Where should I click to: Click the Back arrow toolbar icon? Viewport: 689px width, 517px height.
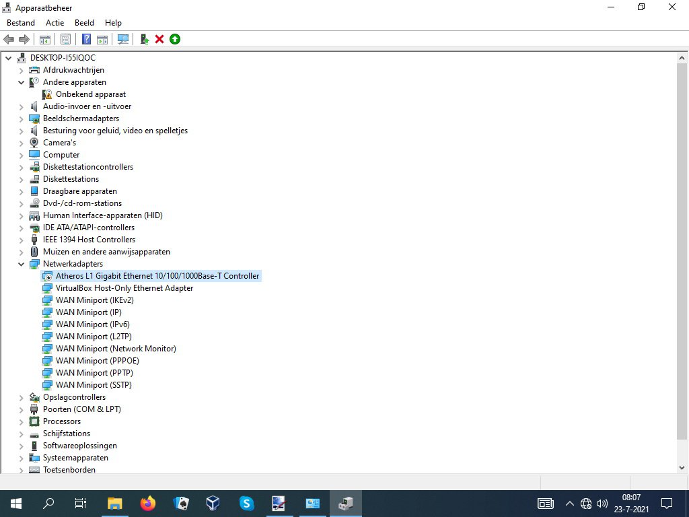9,39
